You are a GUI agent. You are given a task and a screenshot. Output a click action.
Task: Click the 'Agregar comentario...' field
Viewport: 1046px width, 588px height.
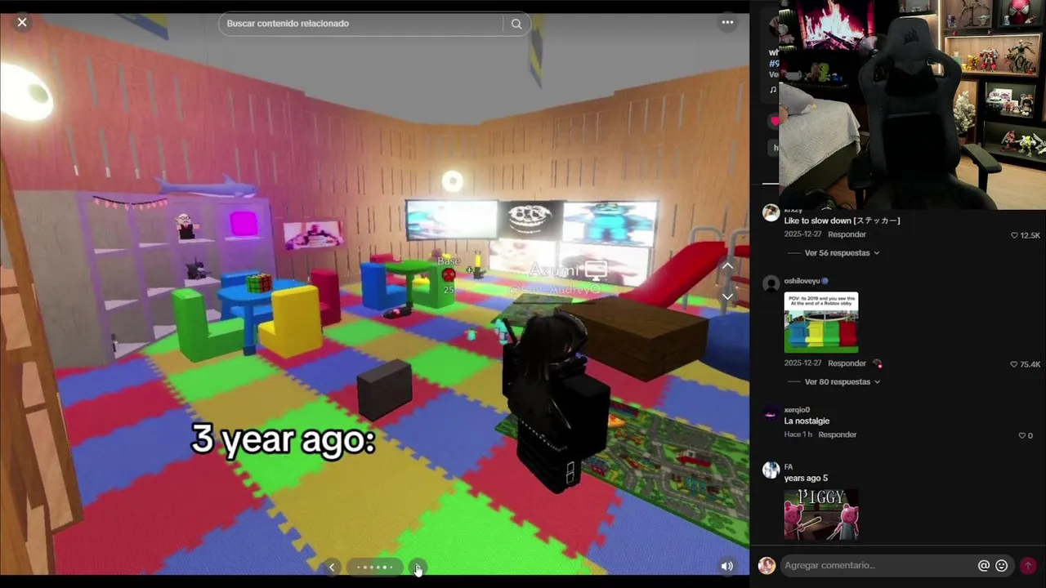(878, 565)
